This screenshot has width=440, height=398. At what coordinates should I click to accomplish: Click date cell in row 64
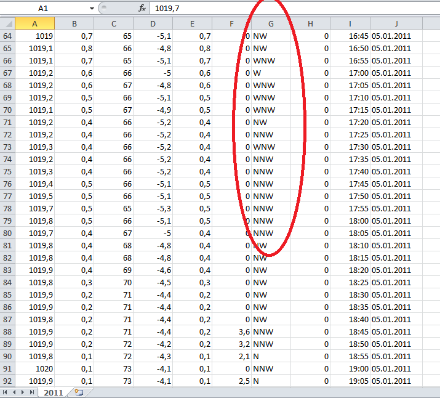[396, 36]
